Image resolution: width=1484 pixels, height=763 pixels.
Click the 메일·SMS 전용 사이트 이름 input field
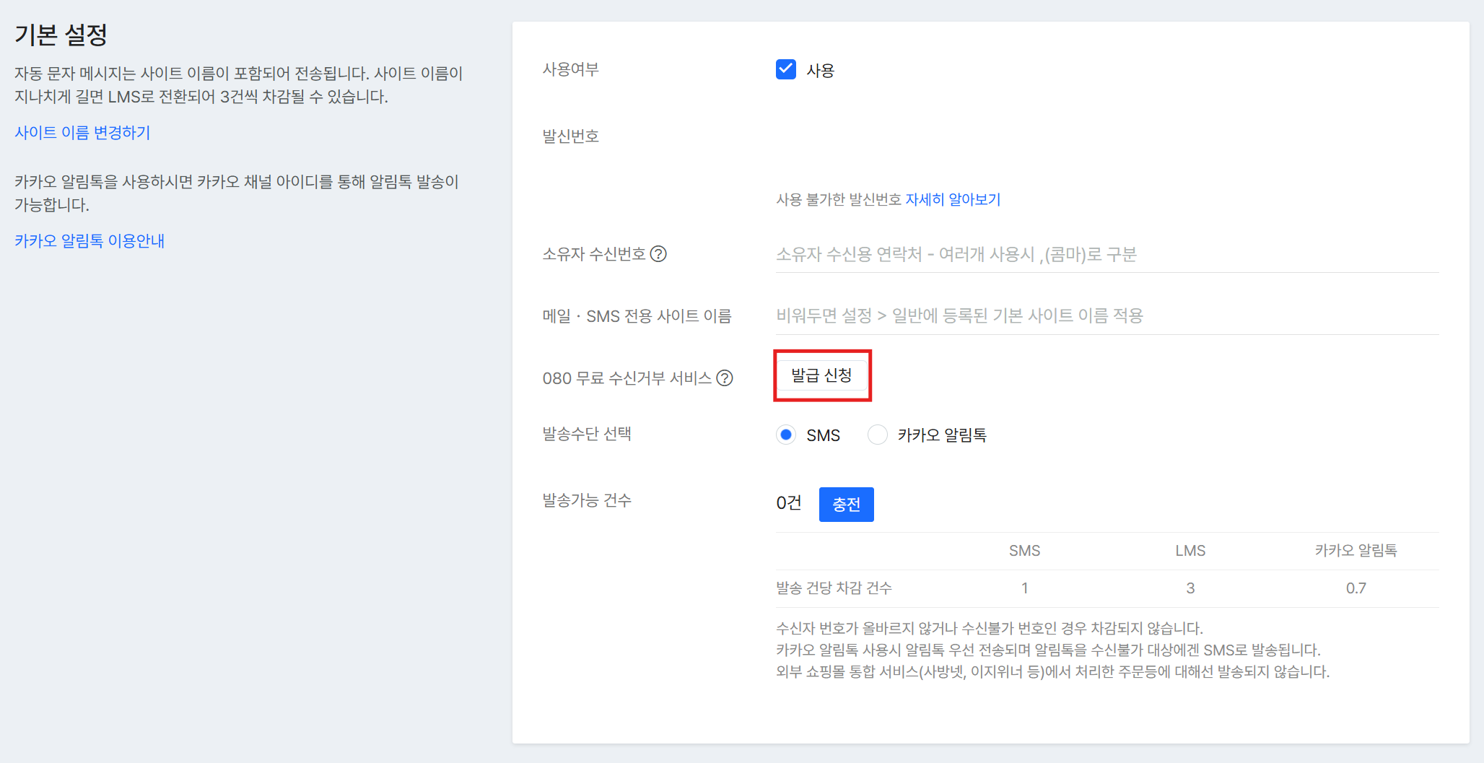click(x=1106, y=316)
